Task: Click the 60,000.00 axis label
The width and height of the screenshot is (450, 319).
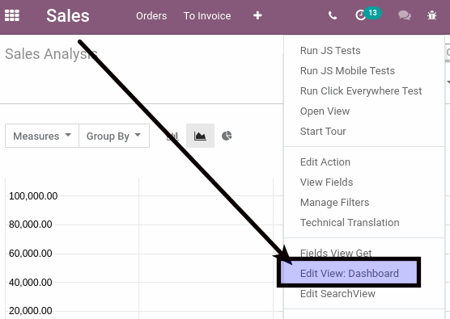Action: tap(31, 254)
